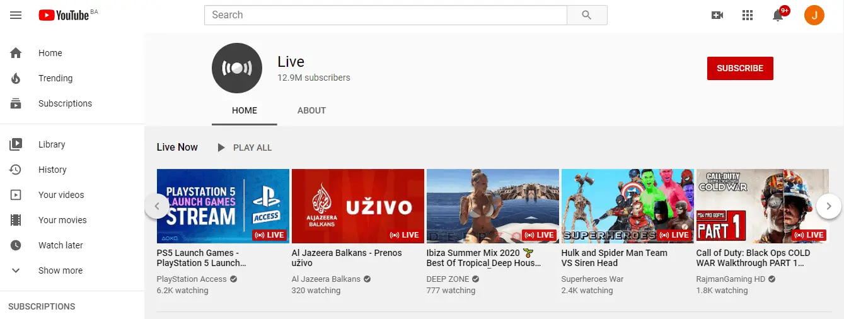The height and width of the screenshot is (319, 844).
Task: Click the Your movies film icon
Action: coord(16,220)
